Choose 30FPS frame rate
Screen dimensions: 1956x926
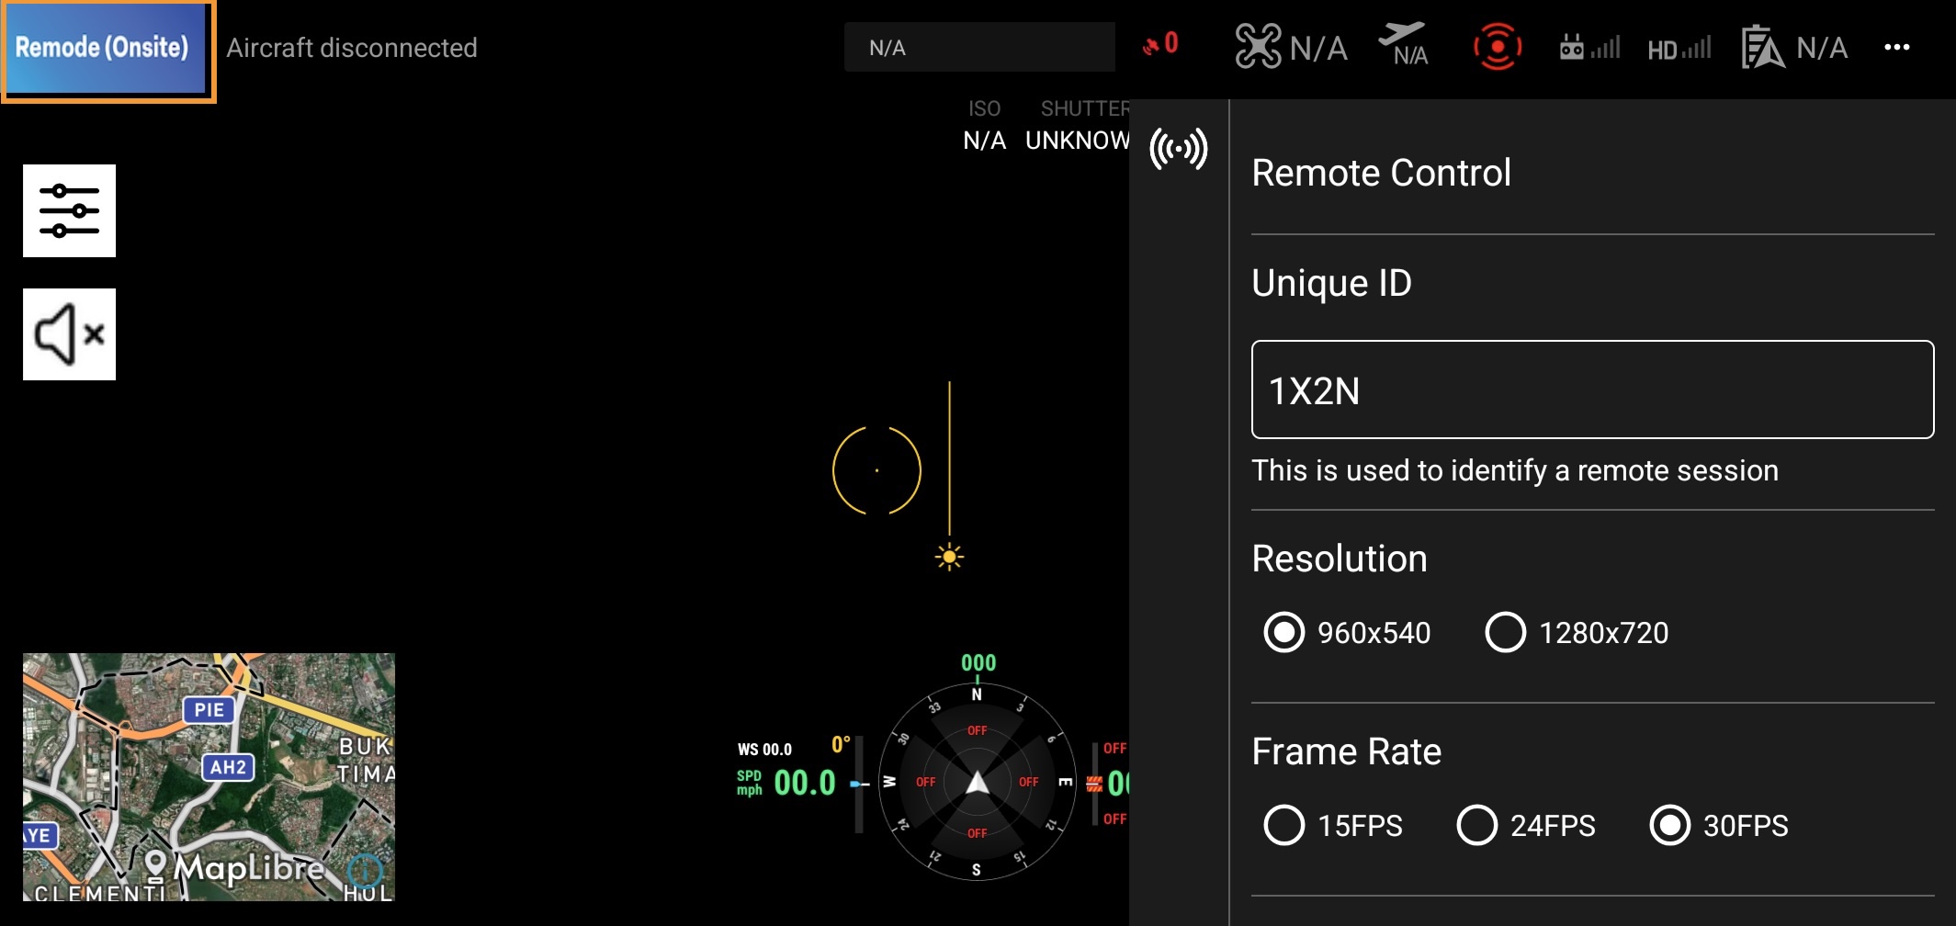pyautogui.click(x=1719, y=825)
